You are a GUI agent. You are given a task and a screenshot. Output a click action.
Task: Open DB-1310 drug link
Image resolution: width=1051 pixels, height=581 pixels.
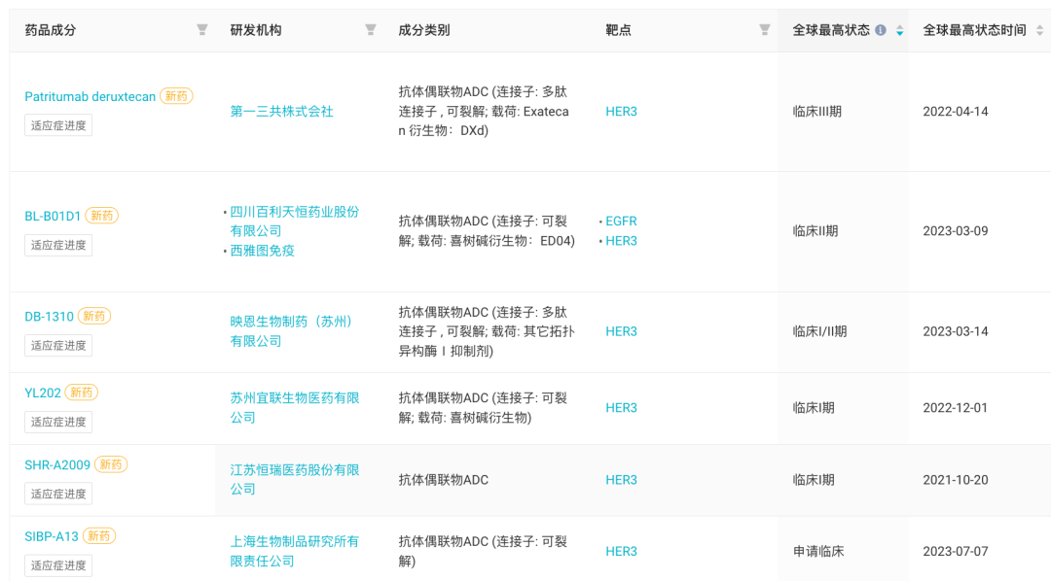tap(49, 317)
